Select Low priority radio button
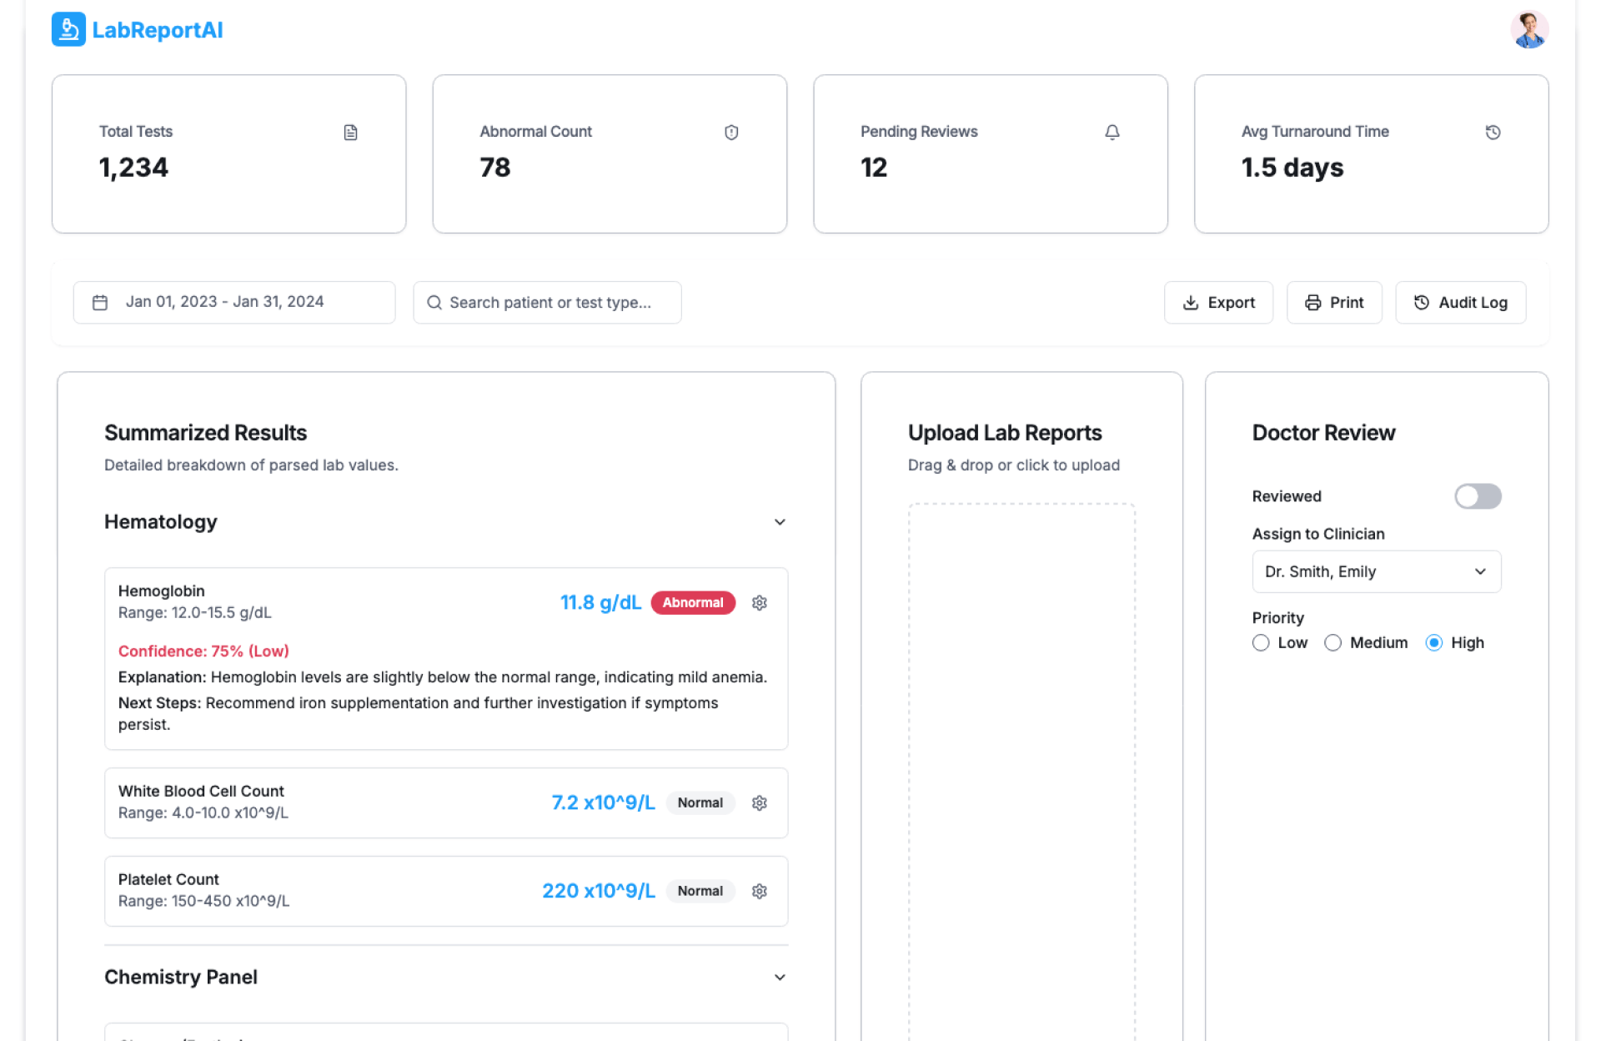Viewport: 1601px width, 1041px height. point(1261,643)
